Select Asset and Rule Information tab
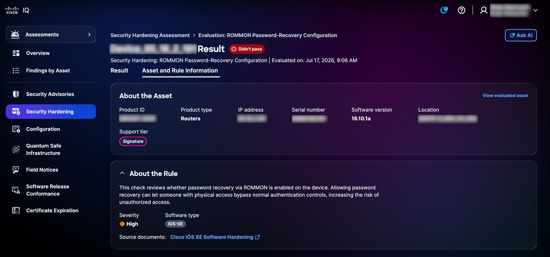The height and width of the screenshot is (257, 550). tap(180, 70)
